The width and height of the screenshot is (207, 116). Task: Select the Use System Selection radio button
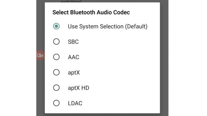(x=56, y=26)
